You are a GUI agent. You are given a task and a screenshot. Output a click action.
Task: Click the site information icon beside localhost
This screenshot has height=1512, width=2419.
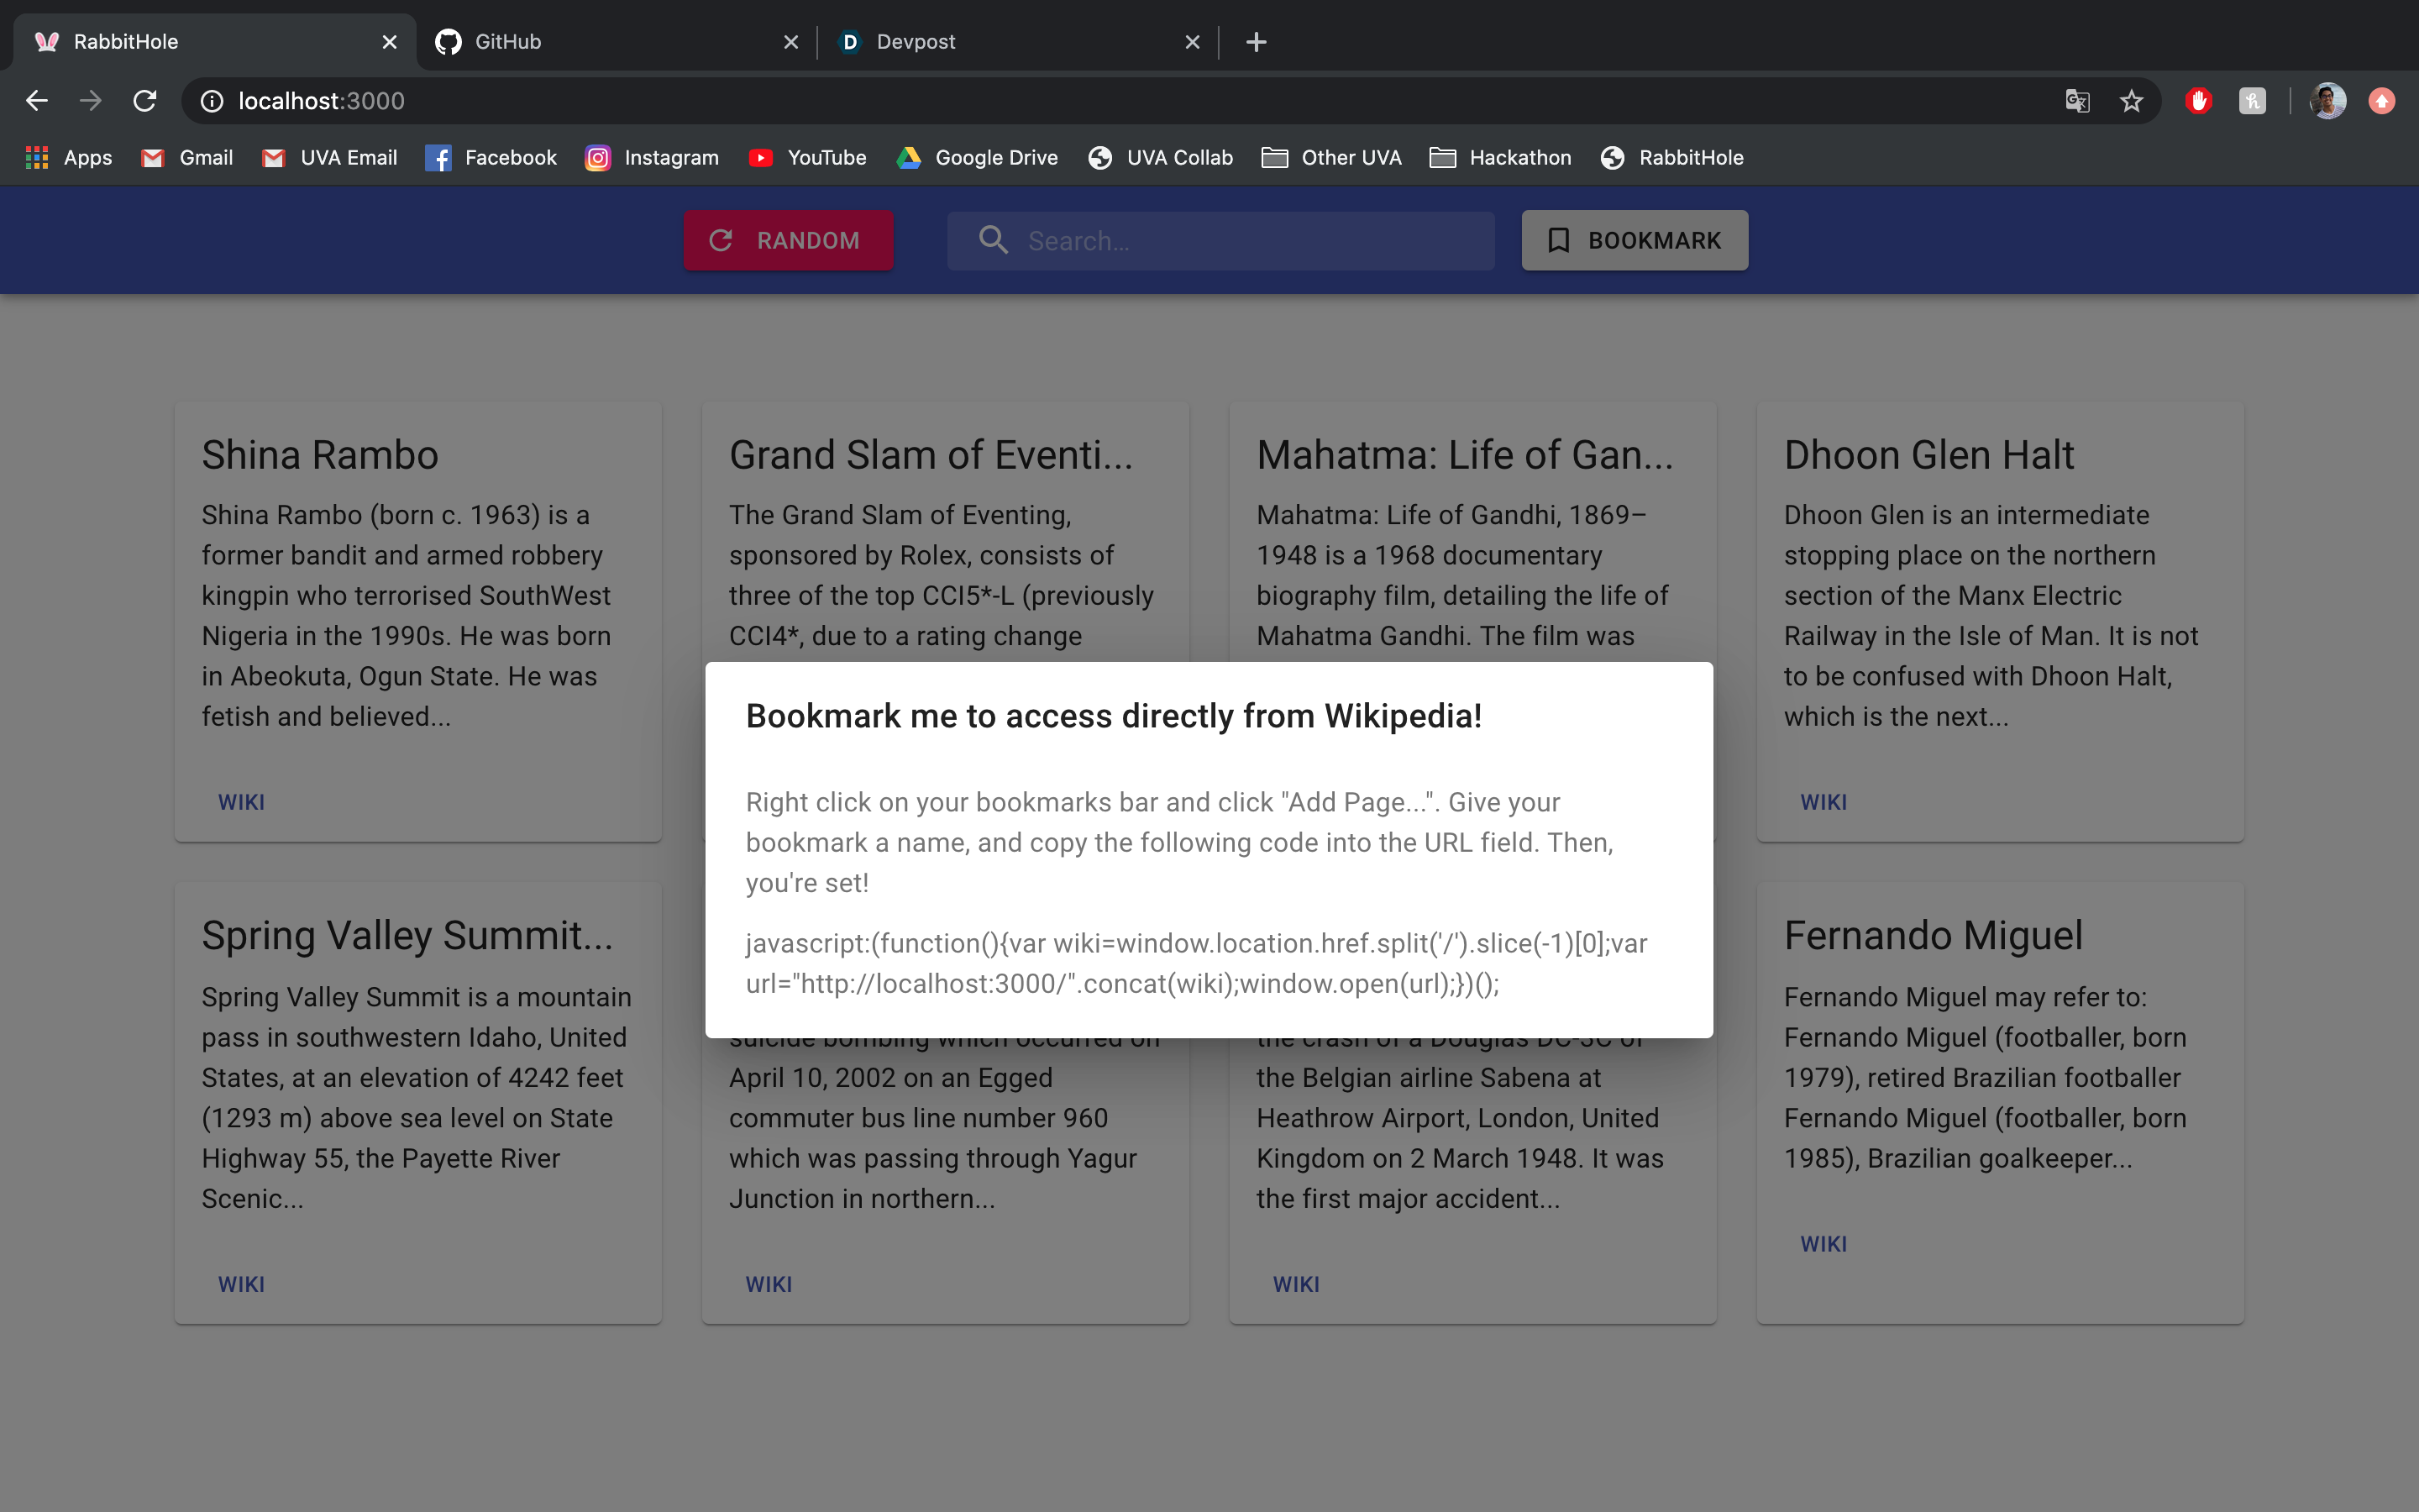click(x=212, y=101)
